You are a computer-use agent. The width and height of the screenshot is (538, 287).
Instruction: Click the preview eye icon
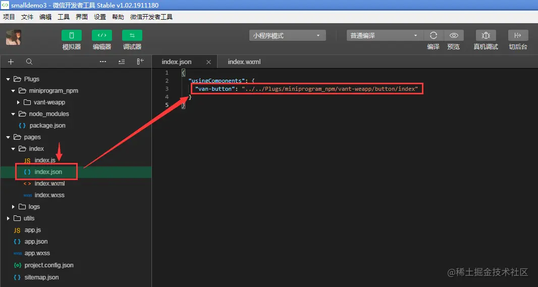[x=454, y=35]
